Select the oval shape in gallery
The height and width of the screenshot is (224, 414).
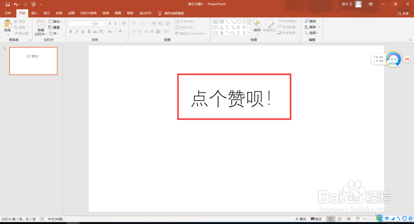[244, 22]
